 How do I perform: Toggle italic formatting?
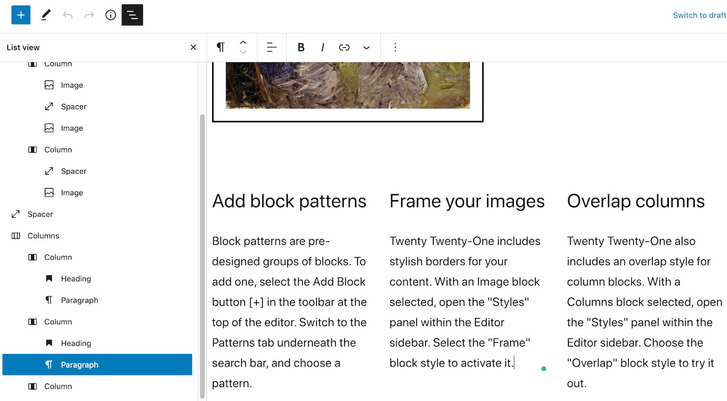pos(322,47)
